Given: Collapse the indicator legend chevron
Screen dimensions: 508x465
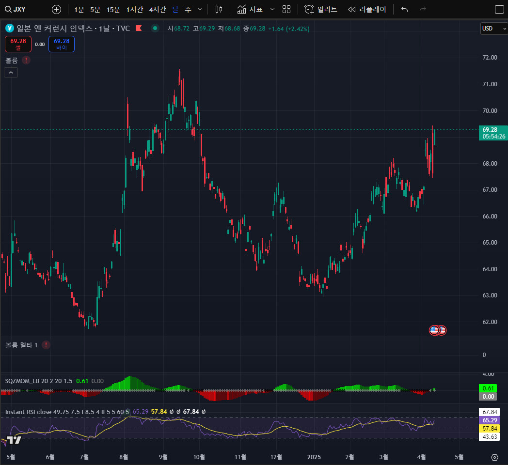Looking at the screenshot, I should [11, 73].
